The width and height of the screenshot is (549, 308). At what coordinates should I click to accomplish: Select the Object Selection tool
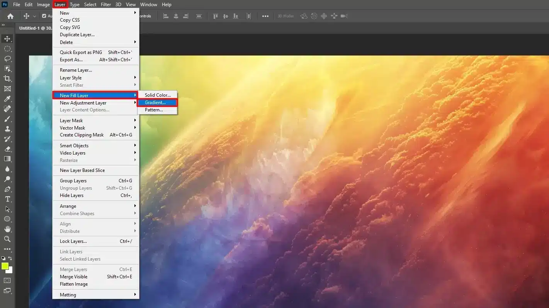[x=7, y=69]
